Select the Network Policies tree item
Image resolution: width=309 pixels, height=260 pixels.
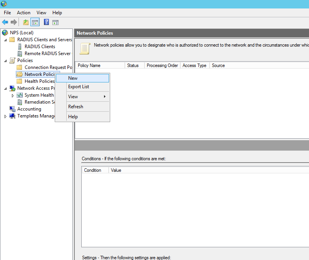pos(39,74)
